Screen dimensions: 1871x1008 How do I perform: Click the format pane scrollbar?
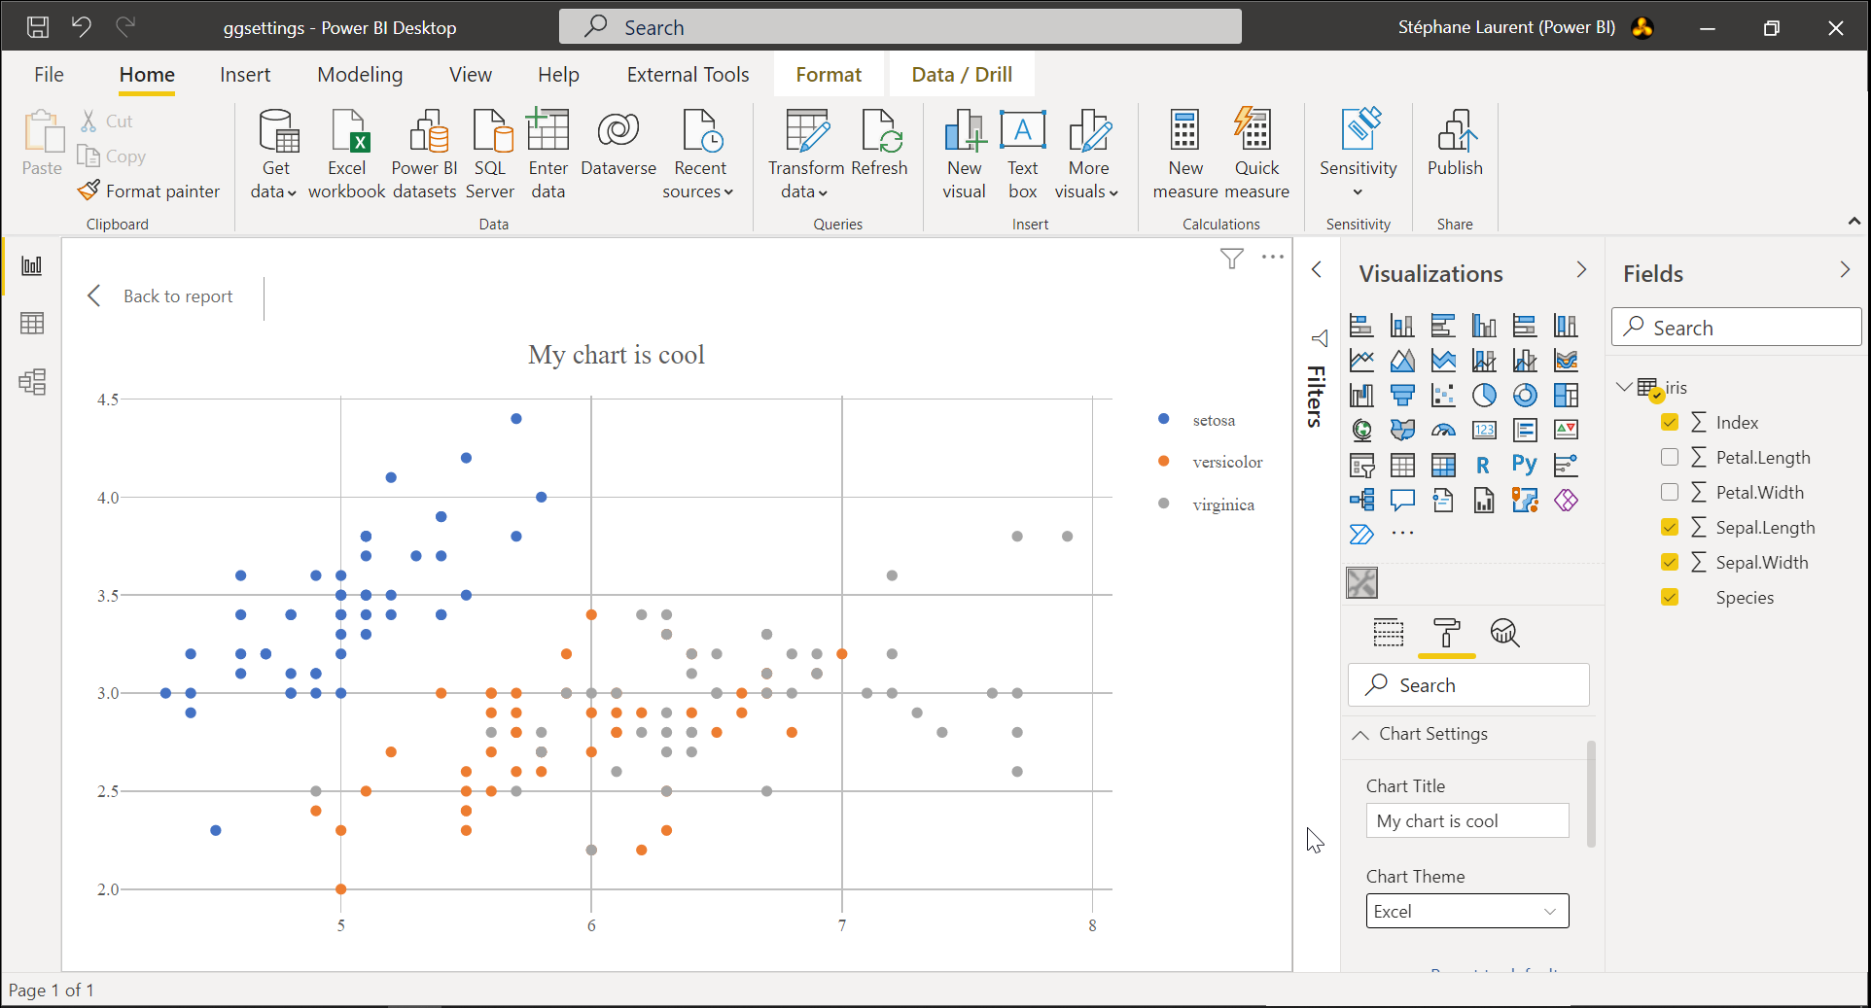tap(1591, 793)
